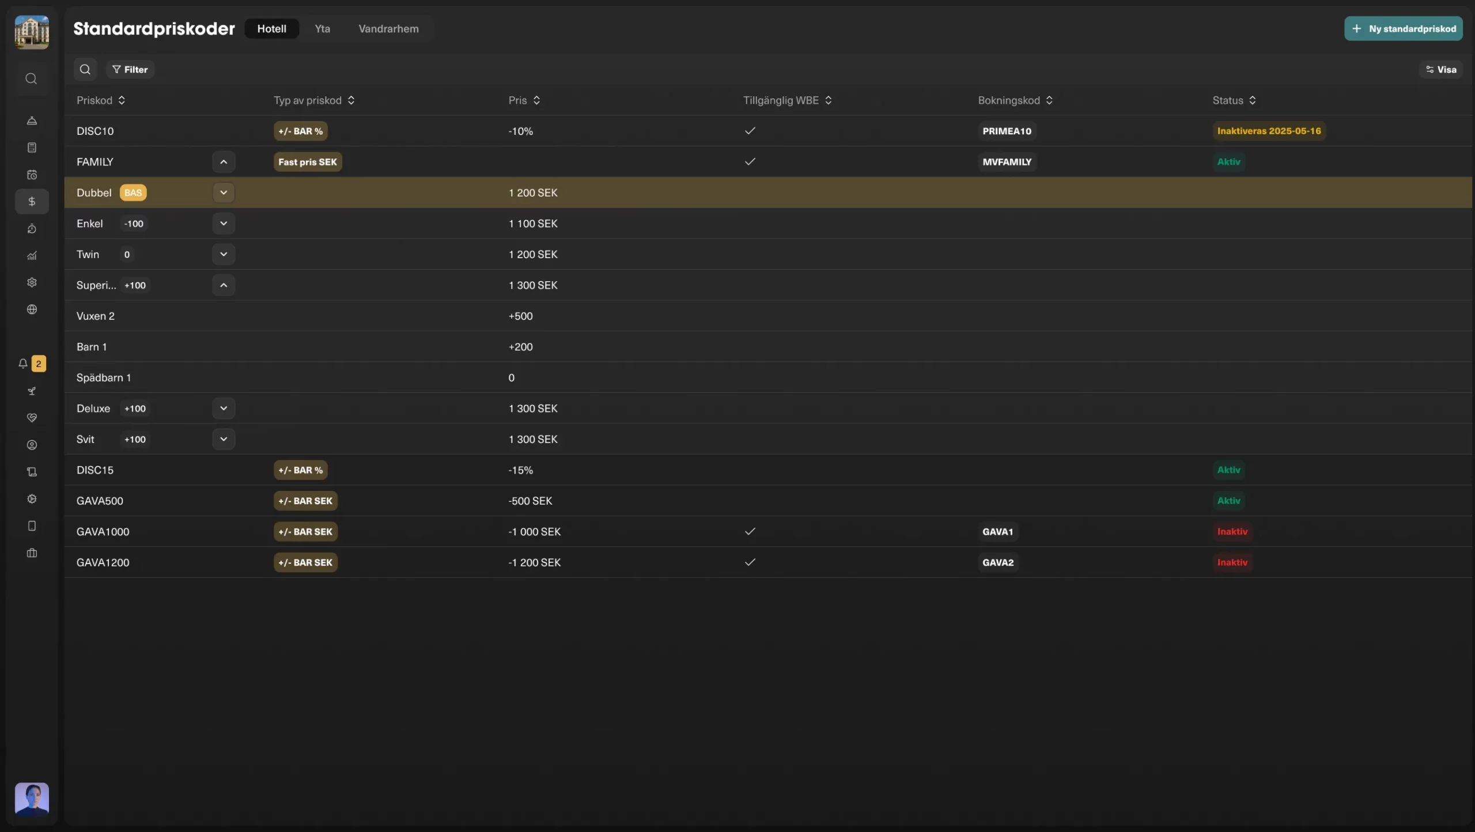The width and height of the screenshot is (1475, 832).
Task: Switch to the Vandrarhem tab
Action: pyautogui.click(x=388, y=29)
